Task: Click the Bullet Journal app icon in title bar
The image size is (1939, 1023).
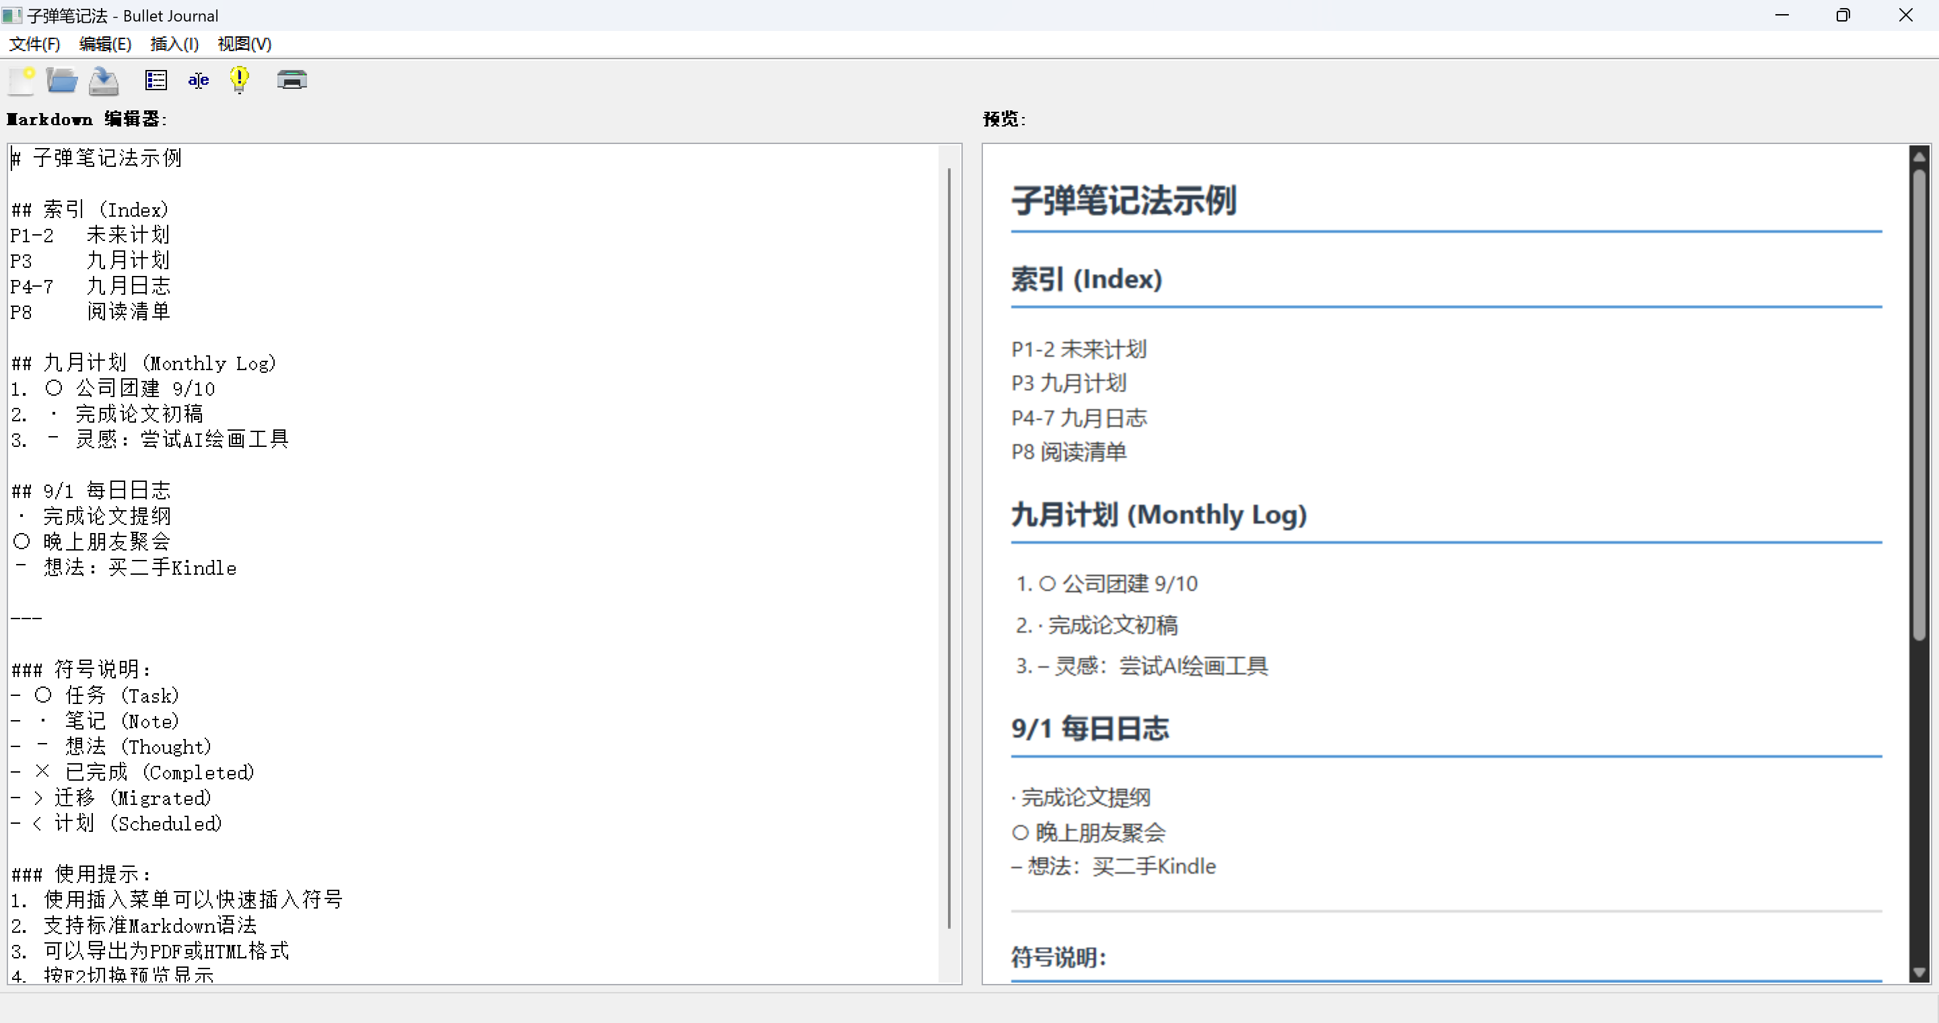Action: click(x=12, y=15)
